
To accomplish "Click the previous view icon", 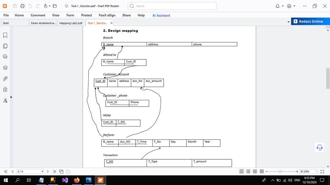I will [x=61, y=172].
